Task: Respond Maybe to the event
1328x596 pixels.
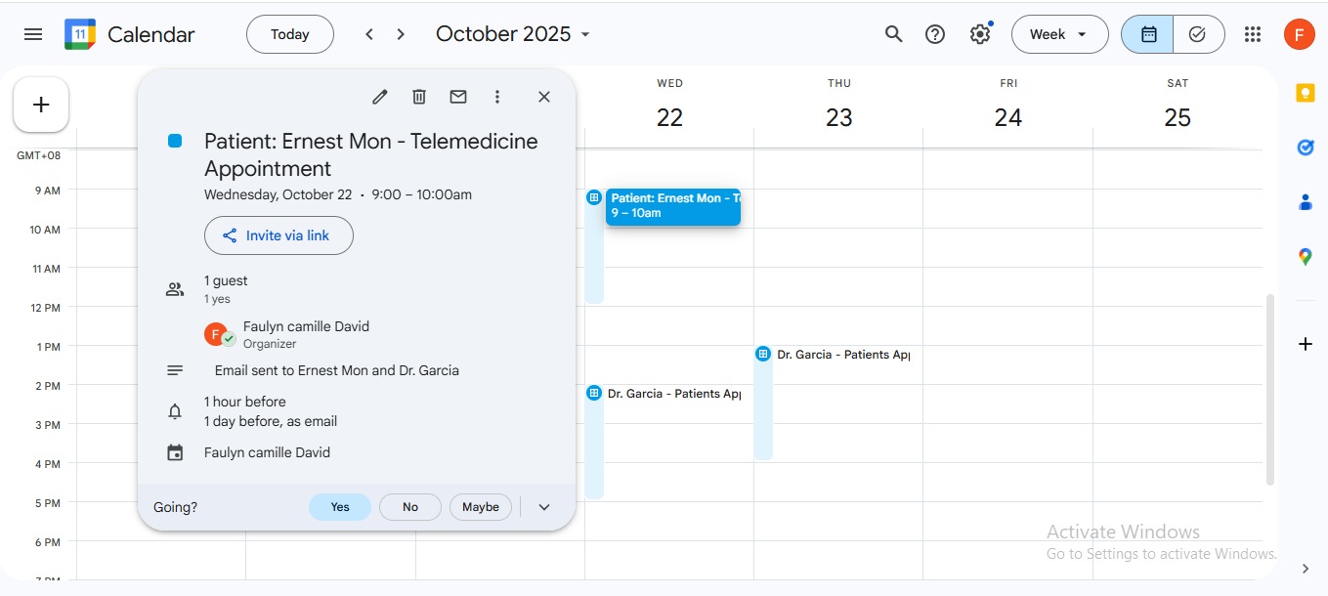Action: point(481,507)
